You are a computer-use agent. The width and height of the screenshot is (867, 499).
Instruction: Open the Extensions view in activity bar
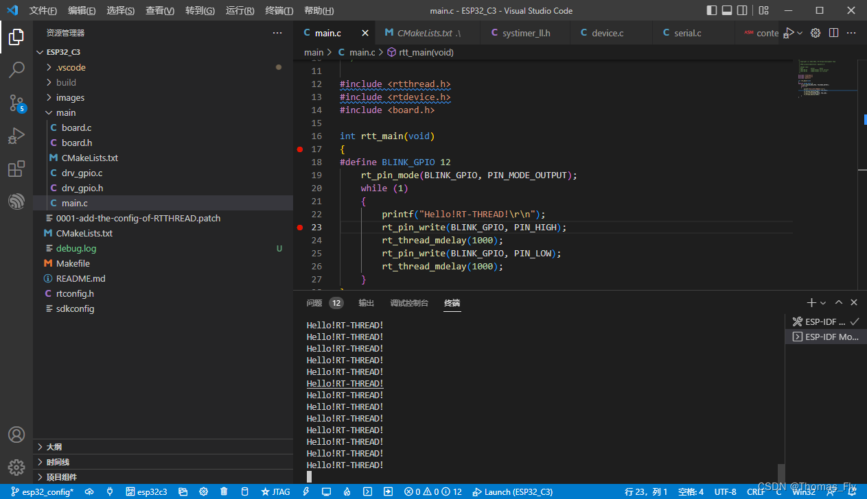click(x=16, y=169)
